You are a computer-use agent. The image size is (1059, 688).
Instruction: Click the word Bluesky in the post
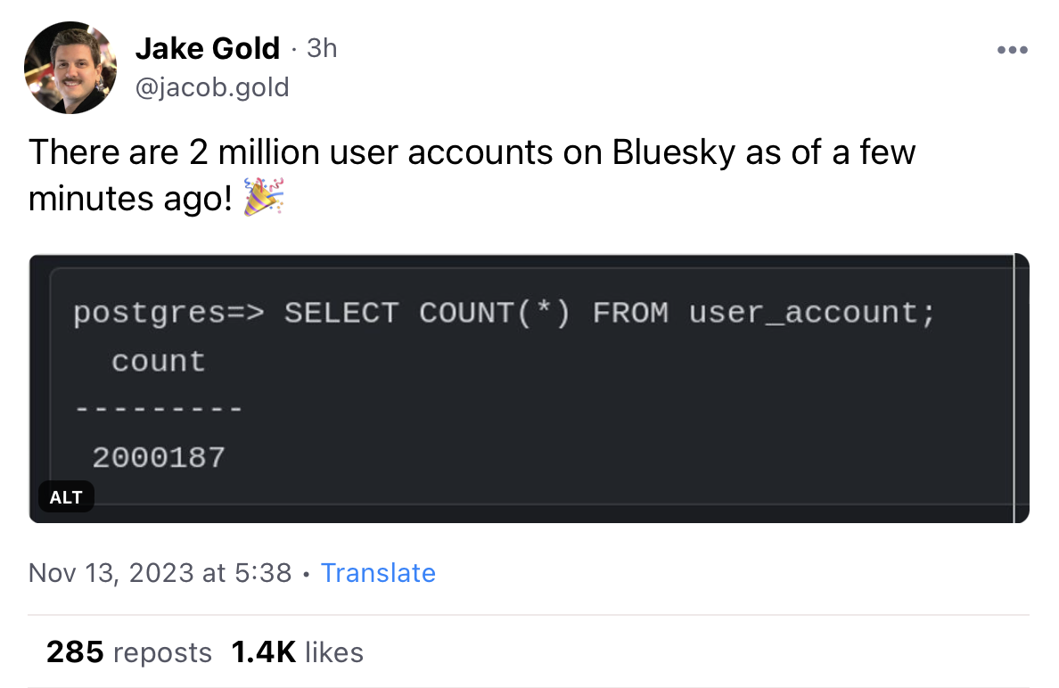(673, 152)
